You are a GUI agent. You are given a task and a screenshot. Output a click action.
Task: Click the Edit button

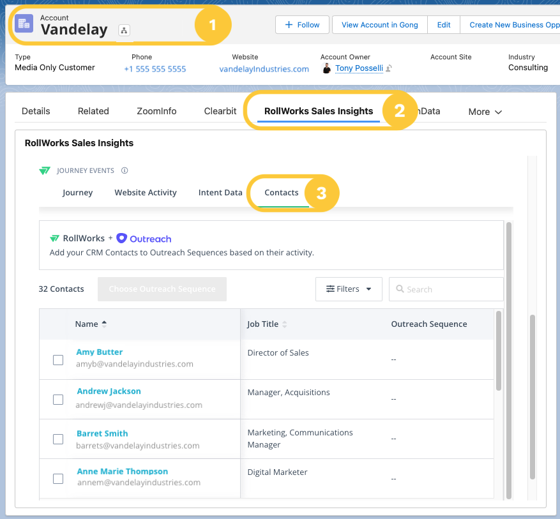pos(444,25)
